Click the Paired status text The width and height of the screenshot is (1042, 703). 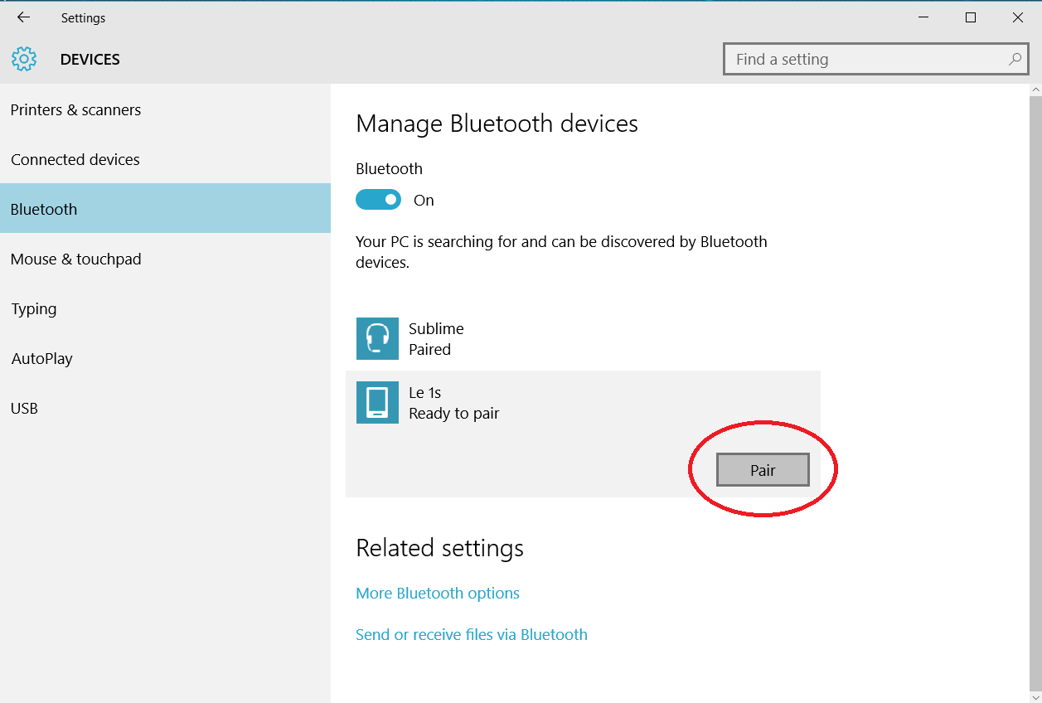tap(429, 350)
